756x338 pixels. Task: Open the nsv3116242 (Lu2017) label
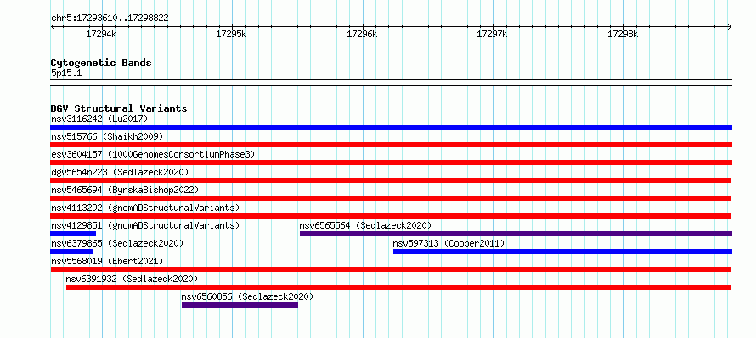(x=99, y=119)
